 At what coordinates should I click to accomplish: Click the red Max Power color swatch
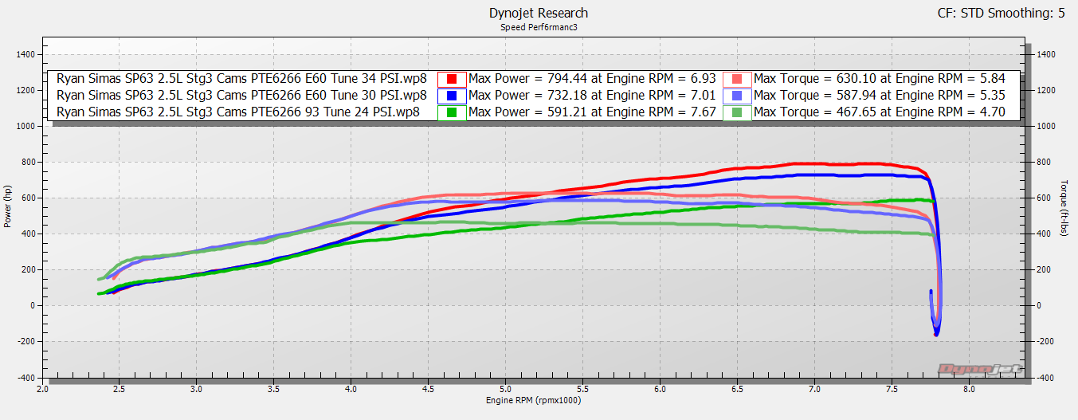452,79
